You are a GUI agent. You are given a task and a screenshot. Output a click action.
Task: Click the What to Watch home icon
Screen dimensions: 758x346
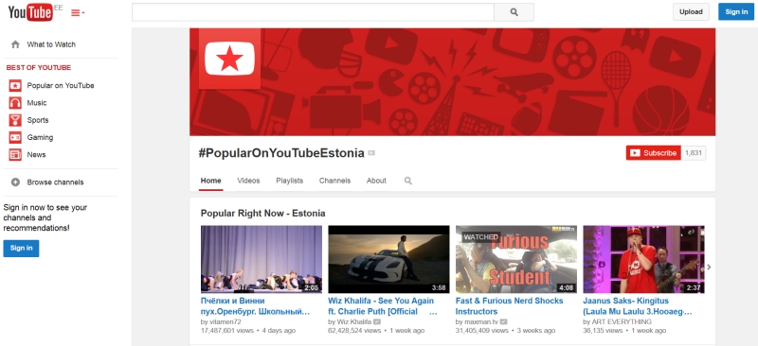pos(15,44)
